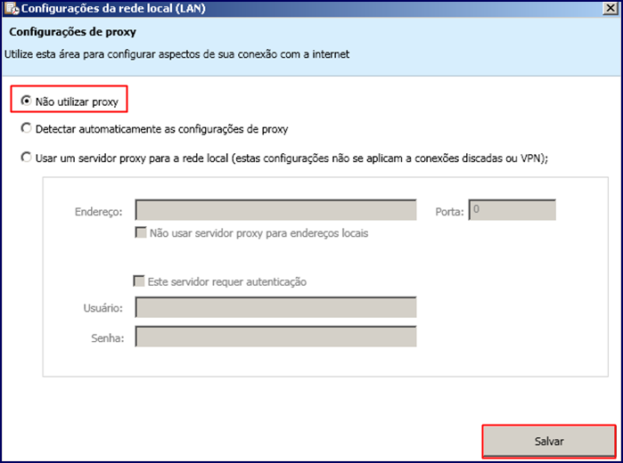Close the LAN settings dialog
This screenshot has height=463, width=623.
click(610, 8)
